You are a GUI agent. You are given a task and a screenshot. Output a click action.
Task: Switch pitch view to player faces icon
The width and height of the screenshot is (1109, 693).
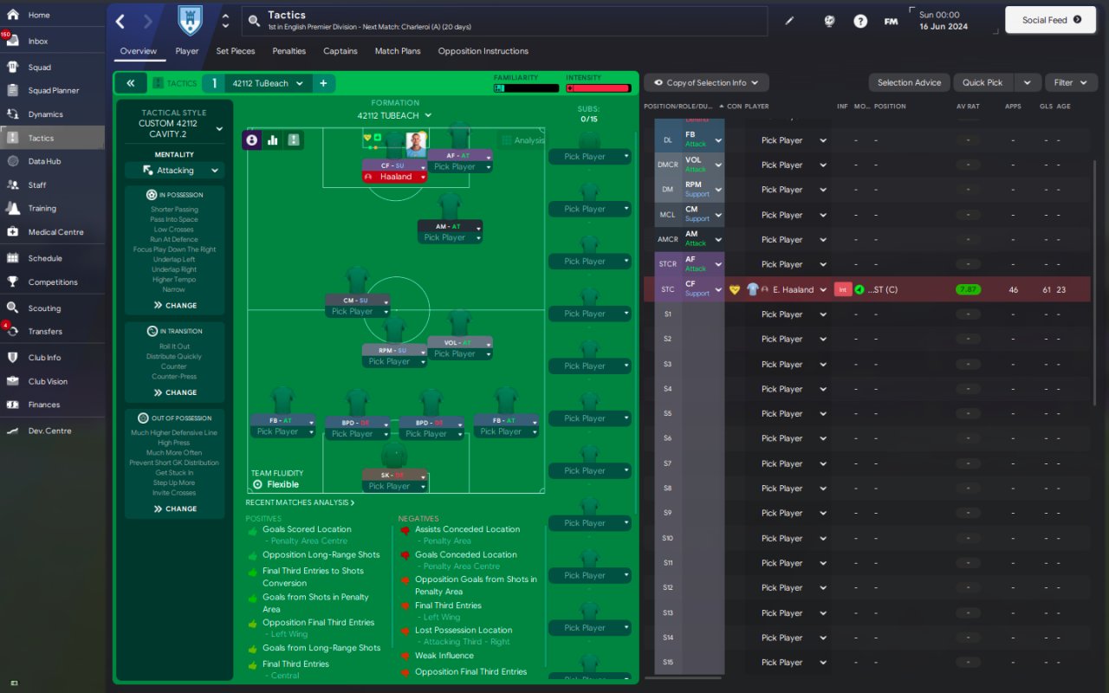tap(252, 139)
